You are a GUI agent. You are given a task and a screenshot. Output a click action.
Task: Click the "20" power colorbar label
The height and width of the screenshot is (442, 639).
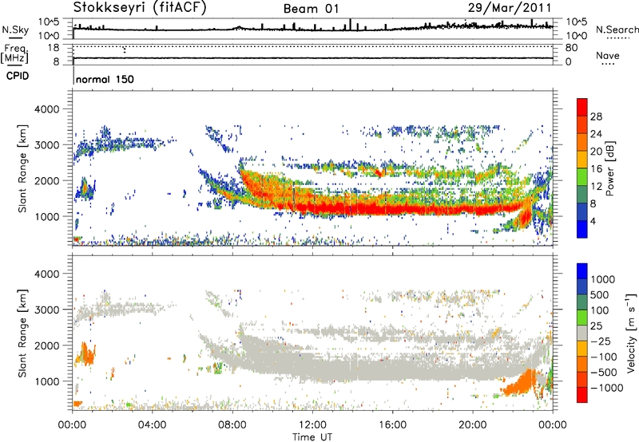(x=596, y=152)
